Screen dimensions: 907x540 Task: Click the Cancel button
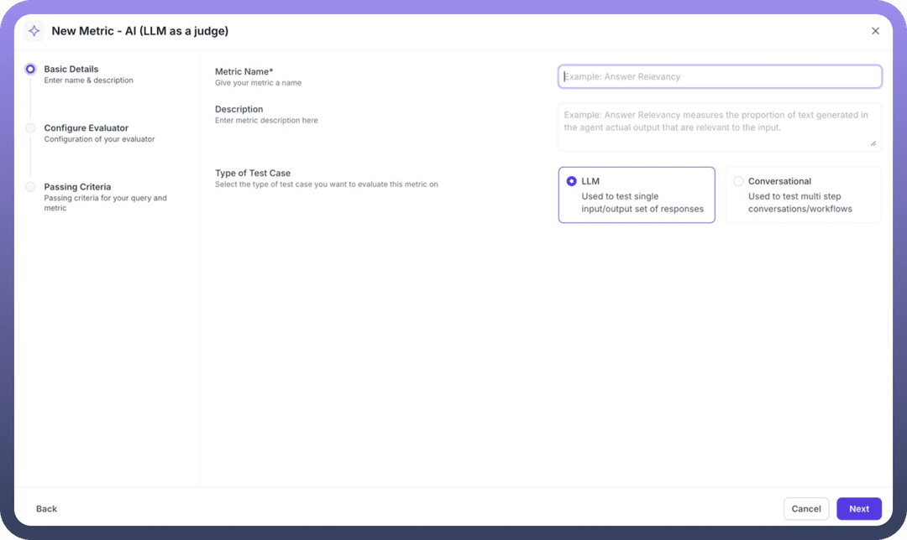(805, 509)
